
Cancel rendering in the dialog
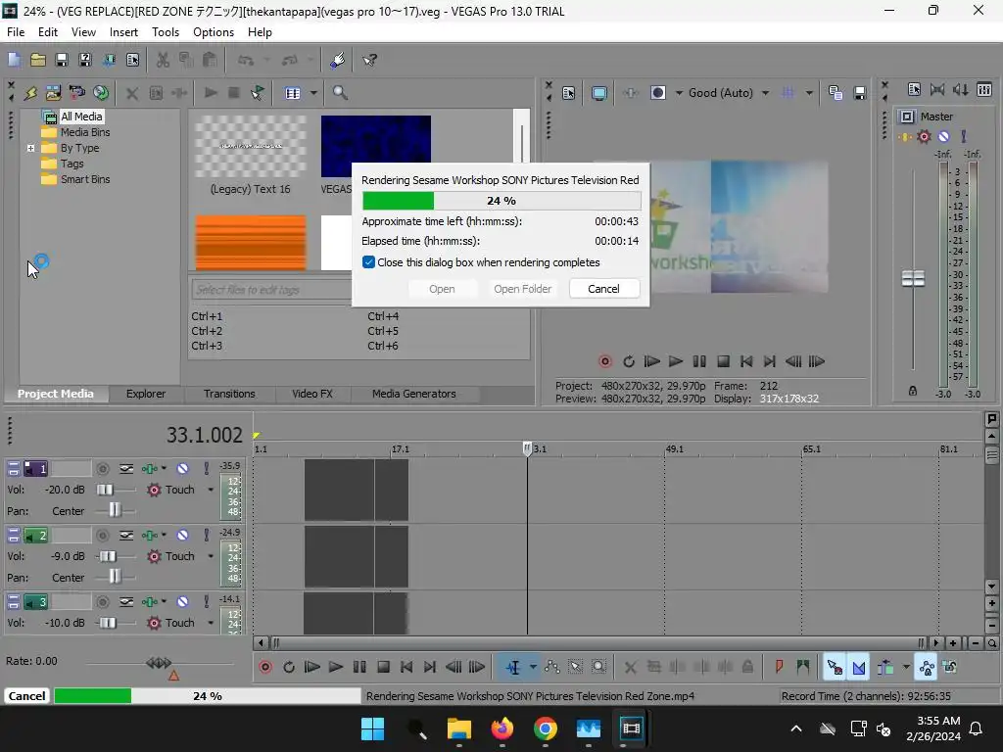(x=603, y=289)
